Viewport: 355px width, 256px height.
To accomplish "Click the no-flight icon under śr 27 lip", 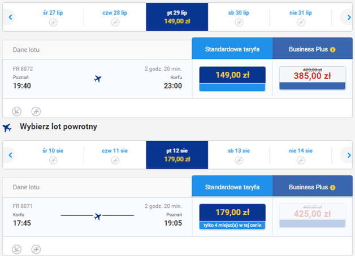I will 53,23.
